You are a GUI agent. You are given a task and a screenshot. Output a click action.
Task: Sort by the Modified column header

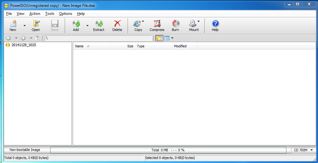(x=185, y=46)
